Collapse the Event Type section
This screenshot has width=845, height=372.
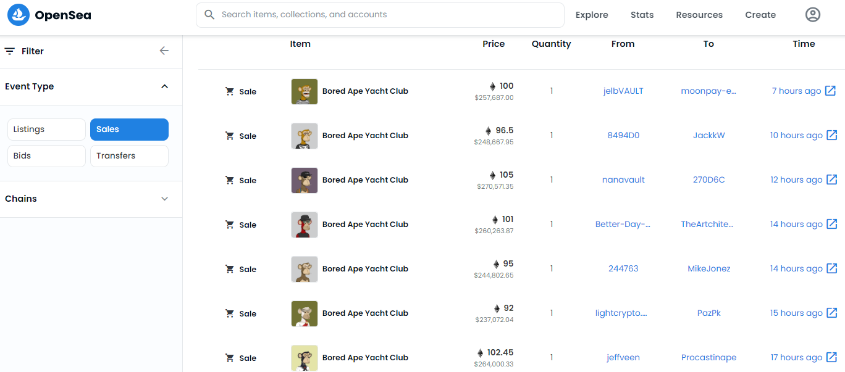pyautogui.click(x=164, y=86)
